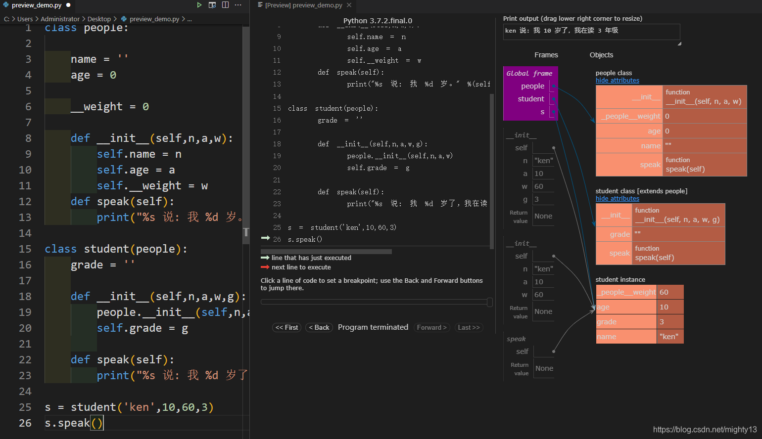Open the More Actions ellipsis menu
Viewport: 762px width, 439px height.
(x=238, y=5)
